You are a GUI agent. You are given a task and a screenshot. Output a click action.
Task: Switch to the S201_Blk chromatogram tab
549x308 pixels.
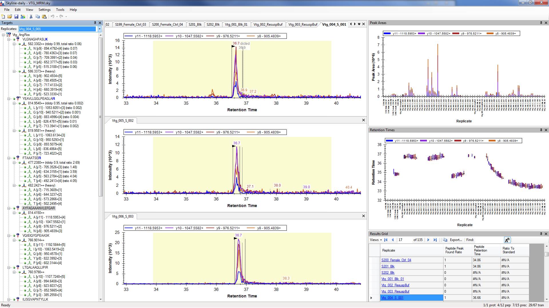pos(195,25)
